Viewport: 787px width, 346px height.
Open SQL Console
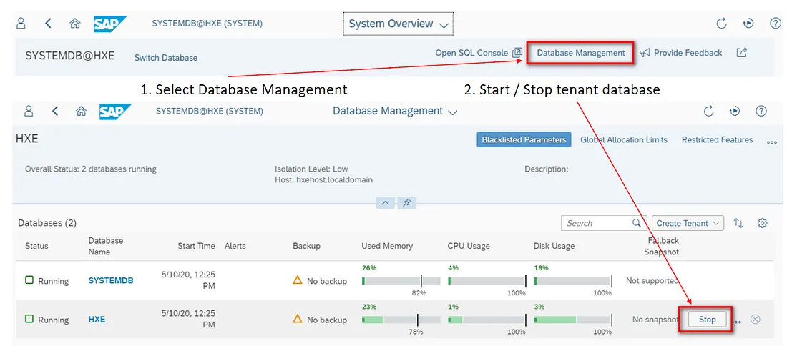coord(479,53)
